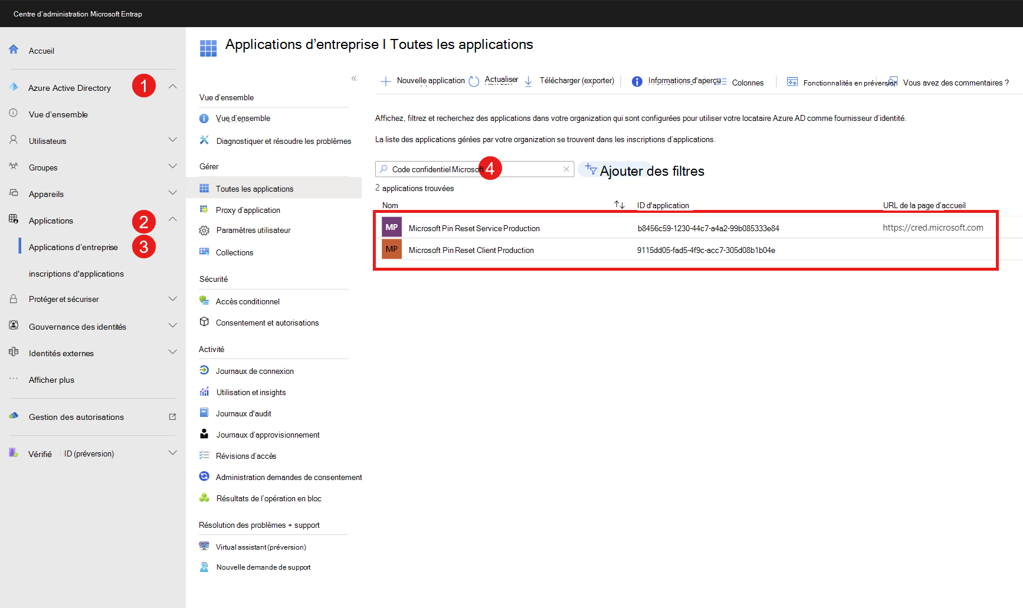Click Nouvelle application button
This screenshot has width=1023, height=608.
423,81
